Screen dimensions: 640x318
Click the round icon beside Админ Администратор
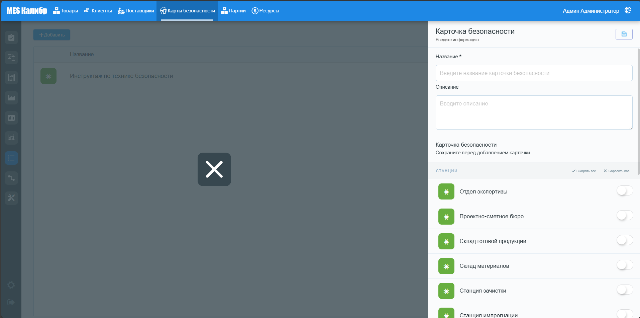pos(628,10)
